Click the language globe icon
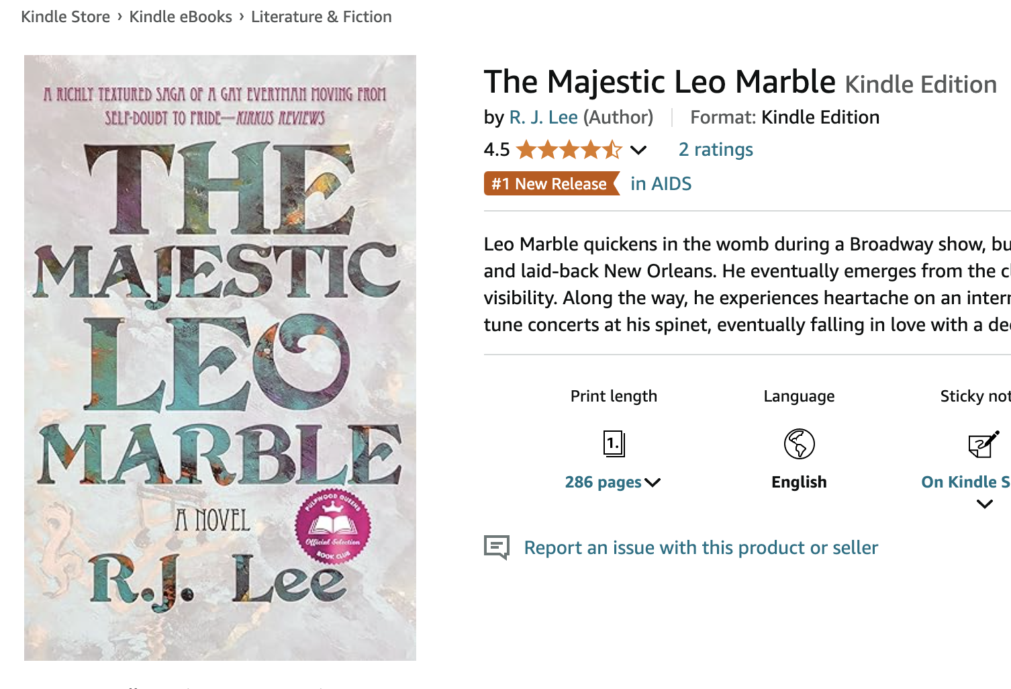This screenshot has width=1011, height=689. point(799,444)
